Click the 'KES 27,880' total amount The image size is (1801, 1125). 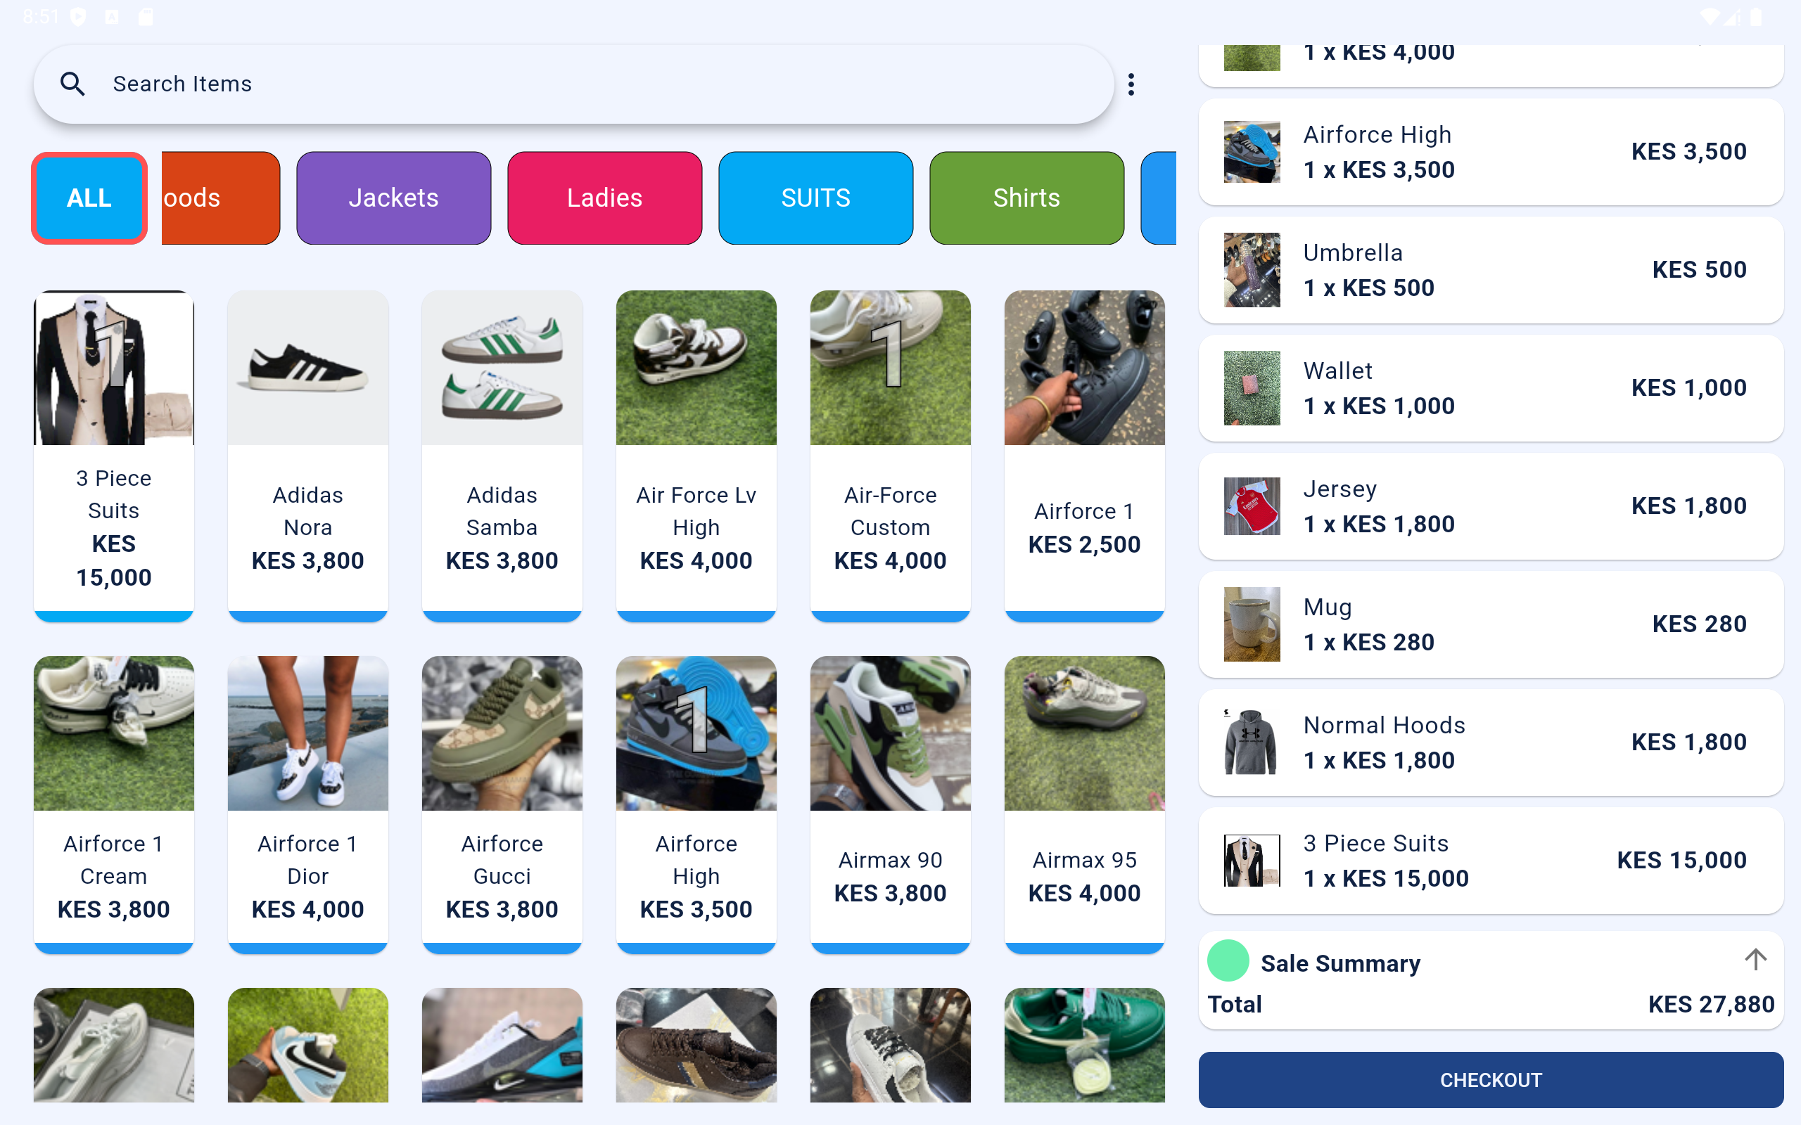pyautogui.click(x=1711, y=1005)
